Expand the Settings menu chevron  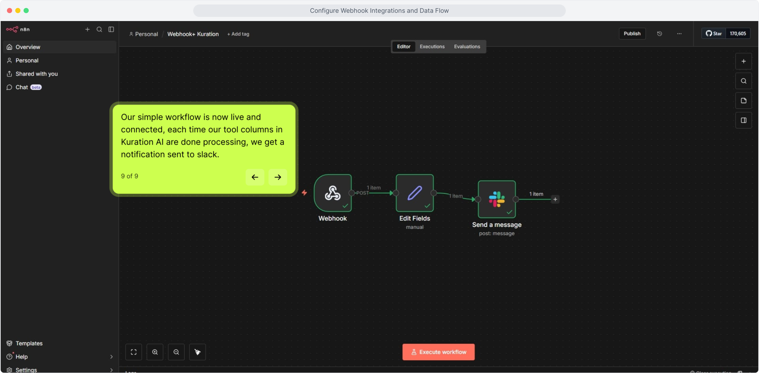click(x=111, y=370)
